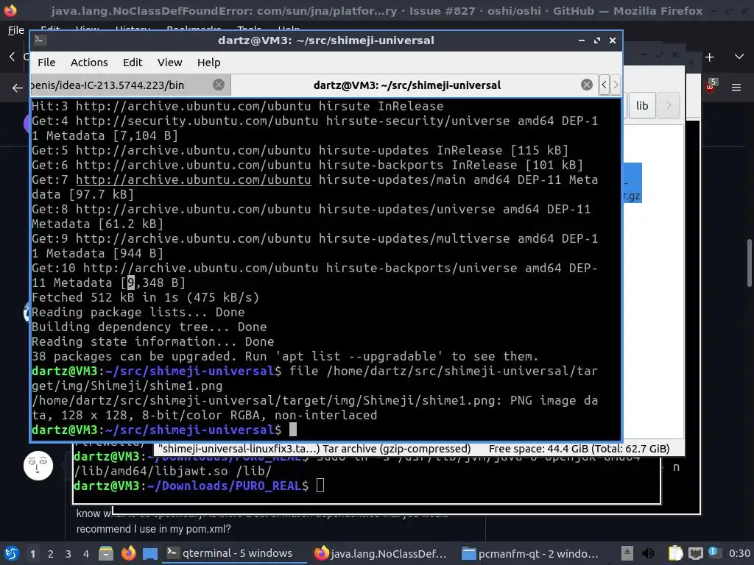The image size is (754, 565).
Task: Minimize the qterminal window
Action: [582, 40]
